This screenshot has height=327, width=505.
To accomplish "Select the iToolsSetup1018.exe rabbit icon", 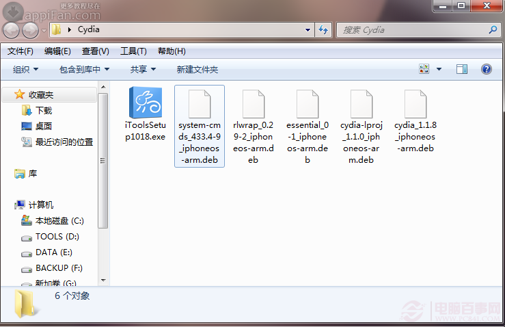I will coord(146,103).
